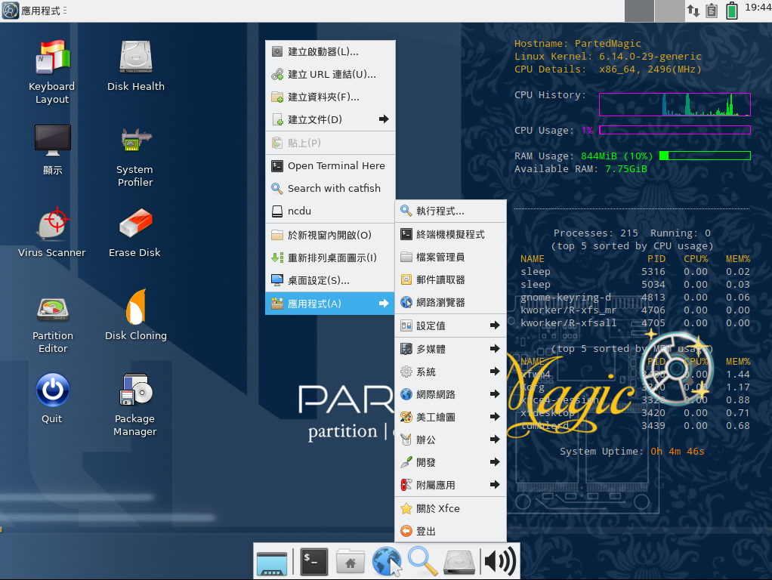Click the show desktop icon in dock

pos(272,563)
